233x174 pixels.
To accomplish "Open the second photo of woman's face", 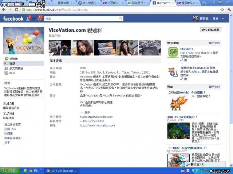I will (82, 47).
